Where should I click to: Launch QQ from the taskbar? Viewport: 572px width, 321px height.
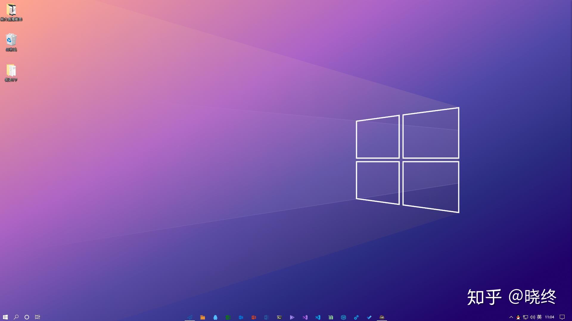click(216, 317)
